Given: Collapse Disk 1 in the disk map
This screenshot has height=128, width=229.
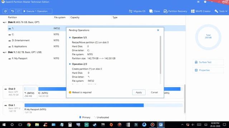Looking at the screenshot, I should point(6,105).
